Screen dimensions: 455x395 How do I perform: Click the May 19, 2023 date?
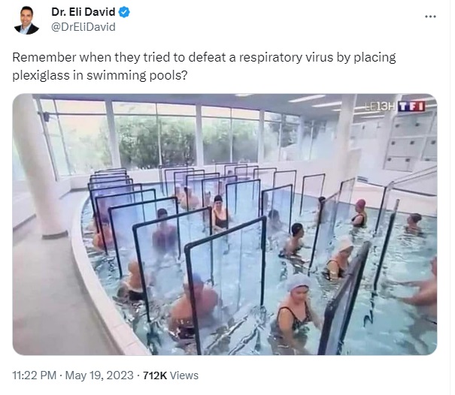(99, 375)
